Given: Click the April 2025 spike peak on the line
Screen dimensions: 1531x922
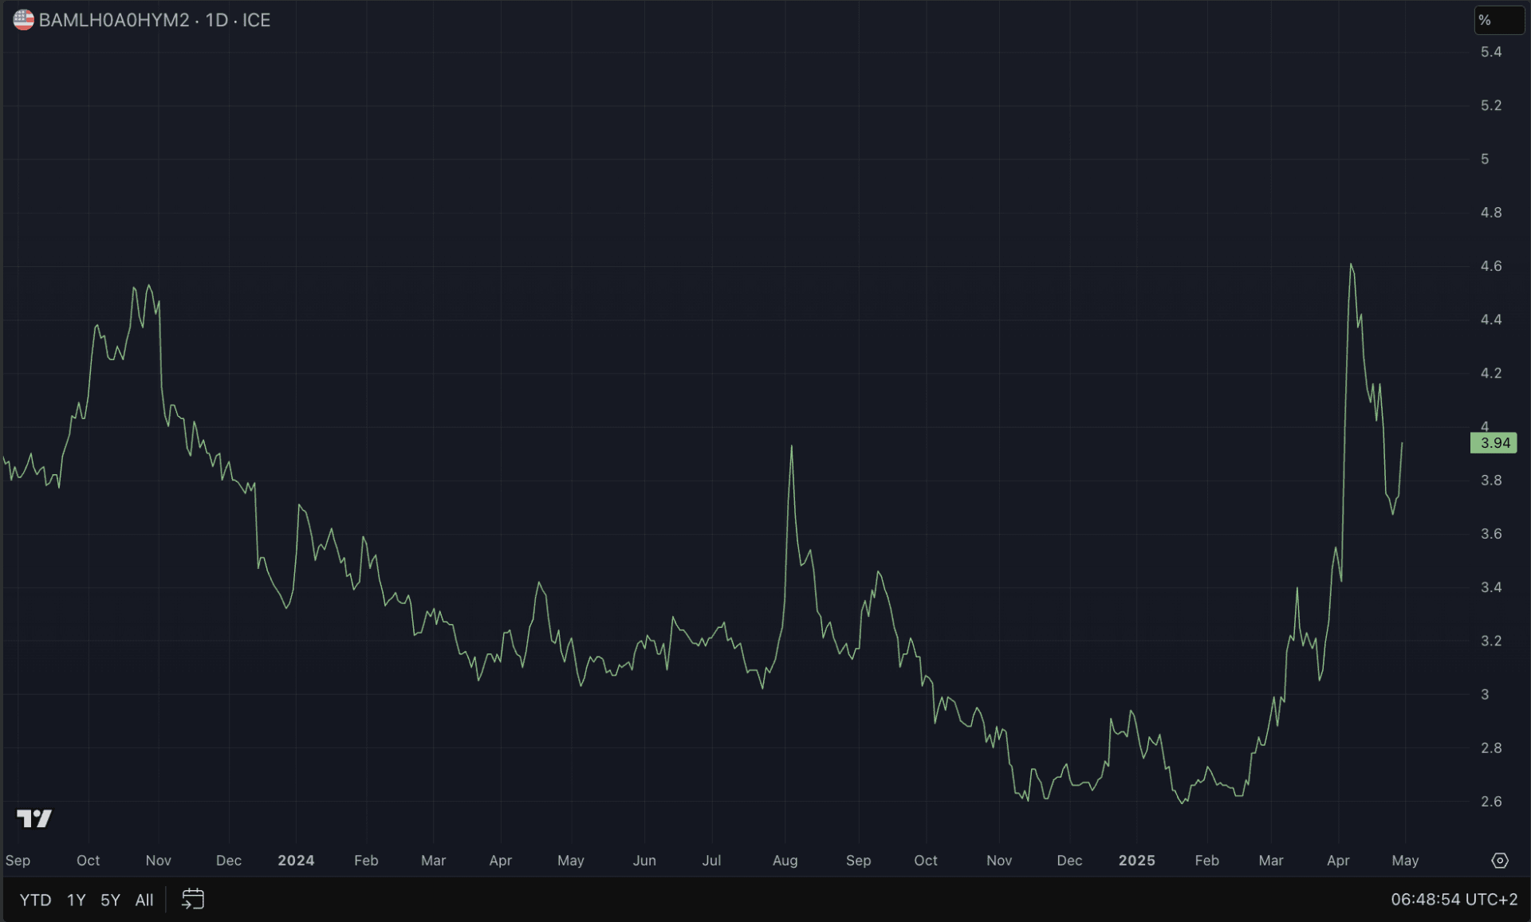Looking at the screenshot, I should pyautogui.click(x=1351, y=265).
